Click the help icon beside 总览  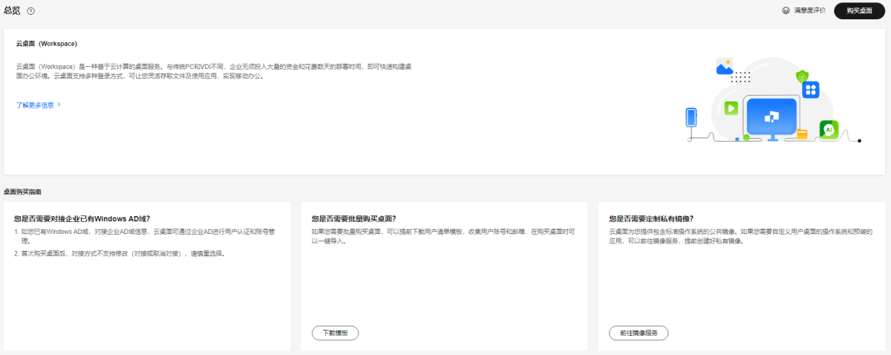click(31, 11)
